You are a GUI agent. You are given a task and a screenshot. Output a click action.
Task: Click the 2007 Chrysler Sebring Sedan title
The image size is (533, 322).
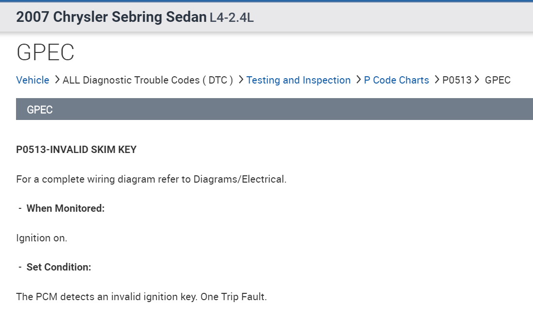[111, 17]
